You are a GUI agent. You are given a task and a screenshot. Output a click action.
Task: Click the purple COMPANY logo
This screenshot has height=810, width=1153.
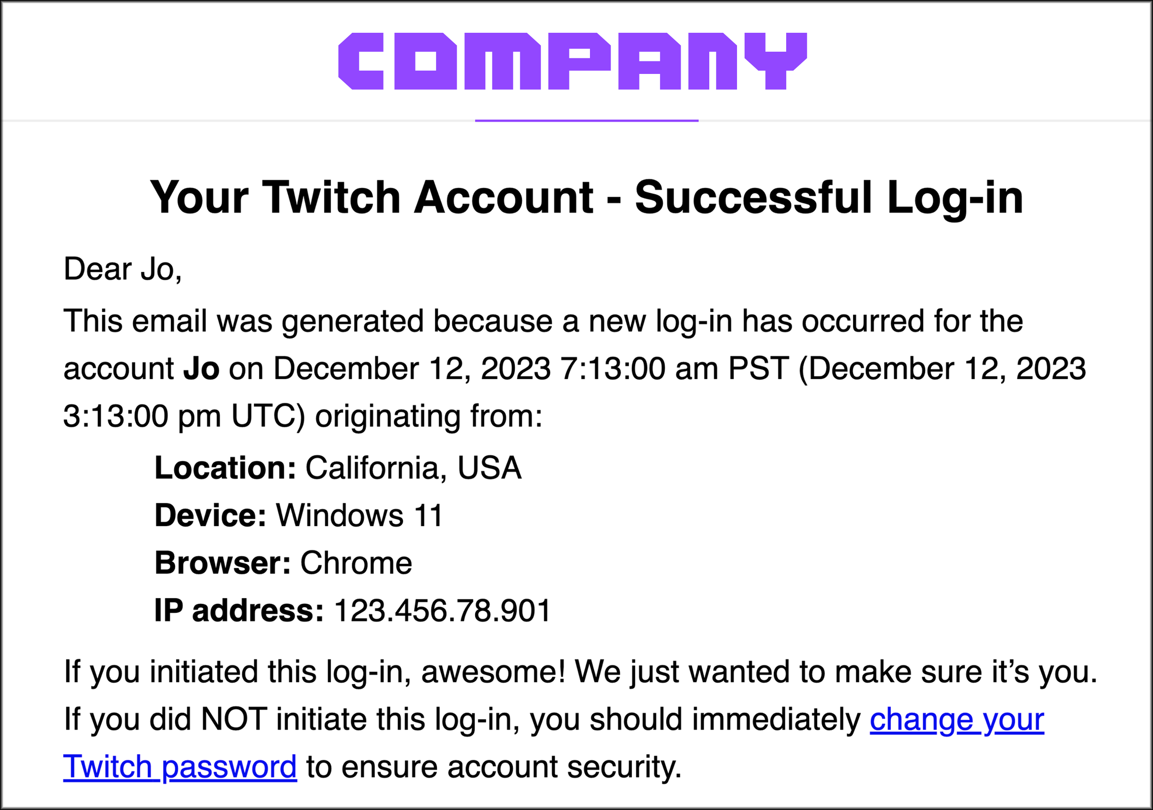tap(572, 61)
